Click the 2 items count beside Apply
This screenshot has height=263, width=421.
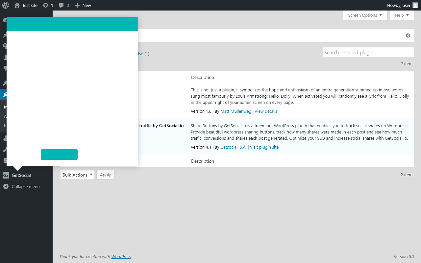(x=408, y=175)
